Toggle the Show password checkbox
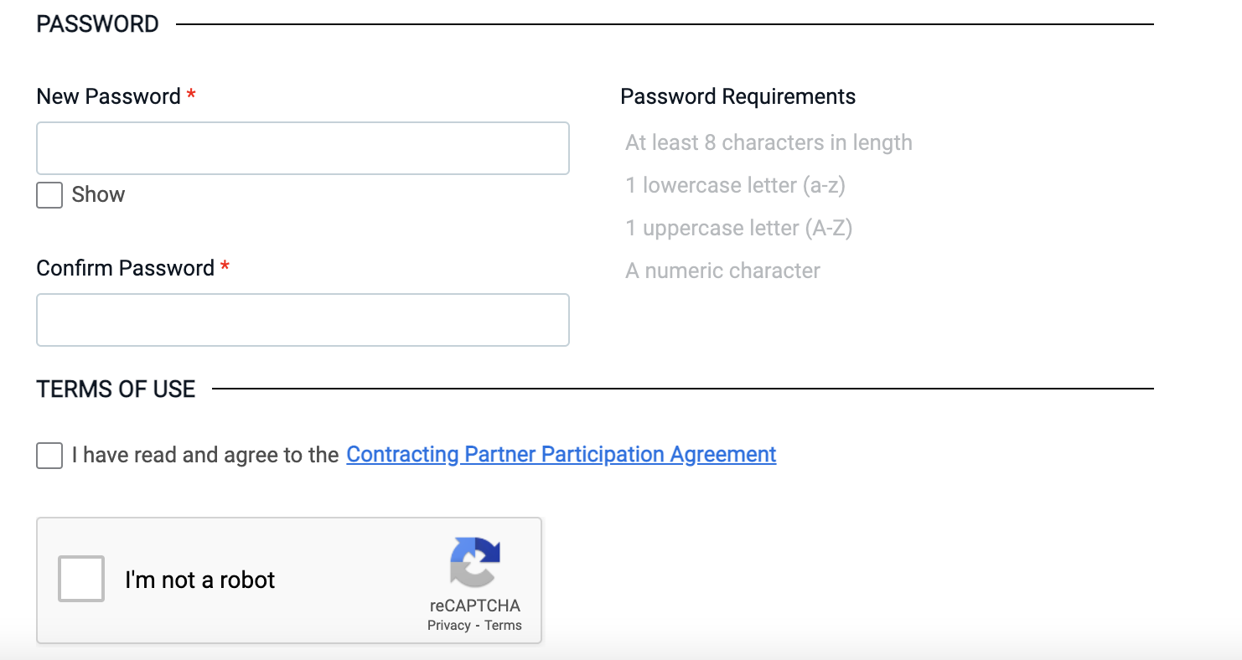The height and width of the screenshot is (660, 1242). pyautogui.click(x=49, y=195)
